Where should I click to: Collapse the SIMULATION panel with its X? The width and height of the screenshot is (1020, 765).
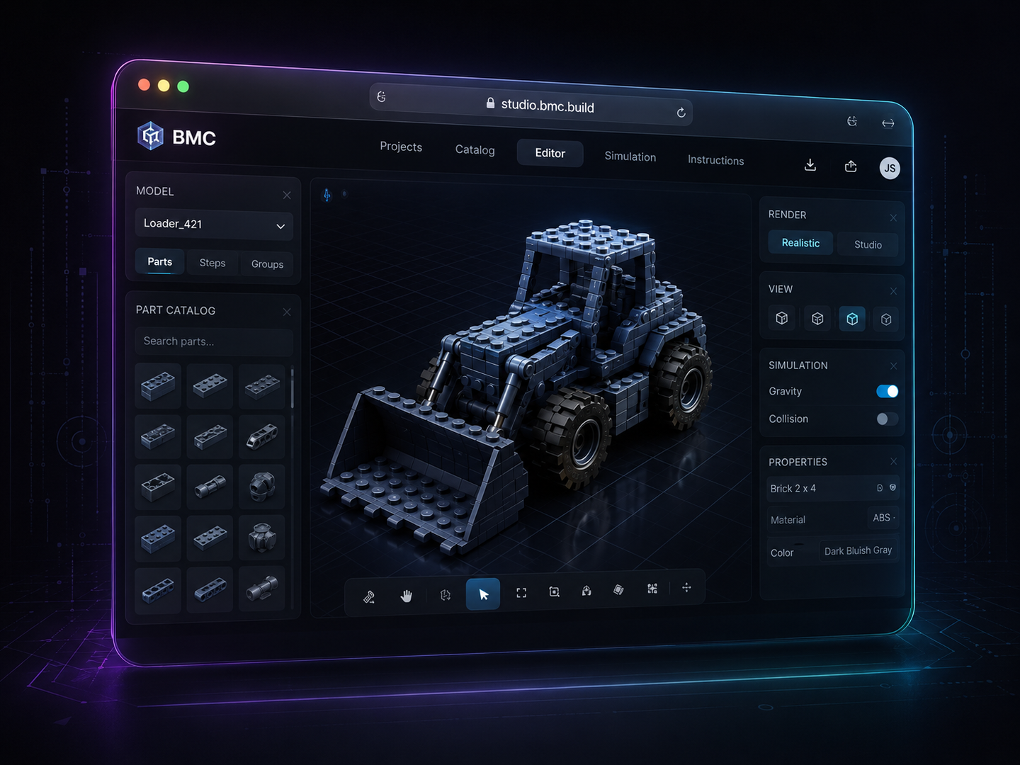point(893,366)
